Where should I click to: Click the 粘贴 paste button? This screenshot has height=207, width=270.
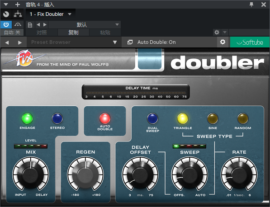click(105, 33)
